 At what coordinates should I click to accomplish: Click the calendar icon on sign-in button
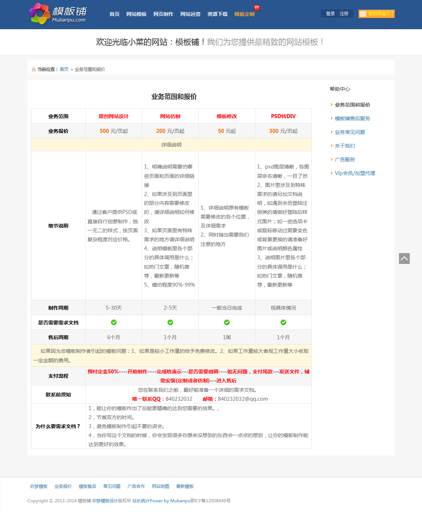coord(363,14)
